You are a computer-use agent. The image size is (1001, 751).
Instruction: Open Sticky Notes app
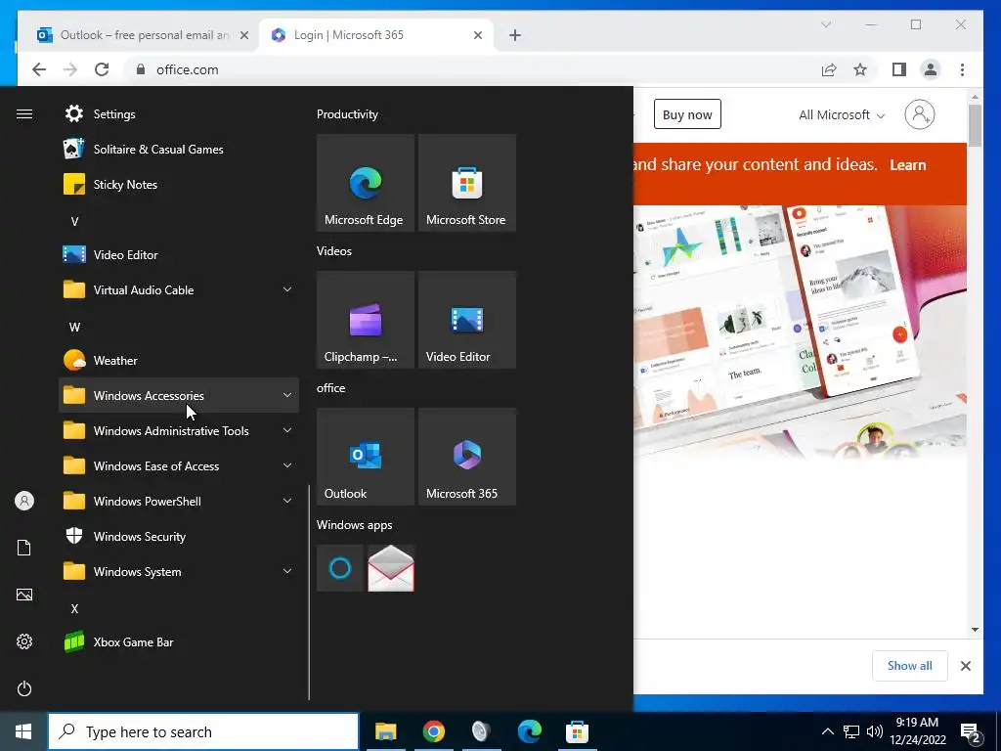pos(179,185)
